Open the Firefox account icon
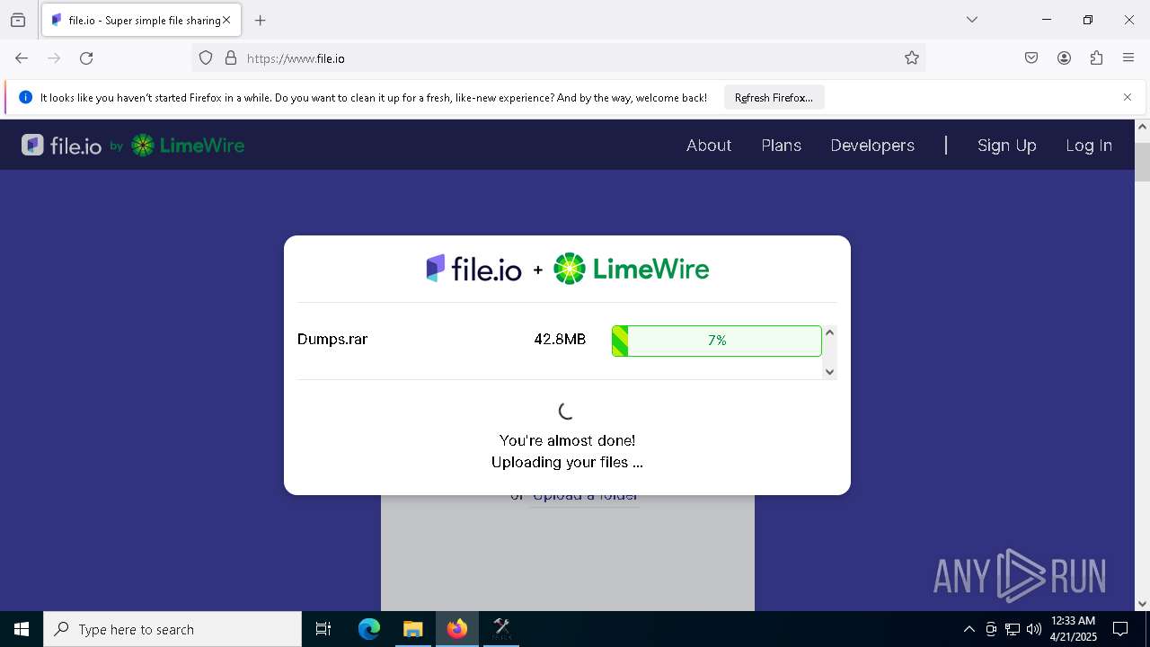The width and height of the screenshot is (1150, 647). pos(1064,58)
